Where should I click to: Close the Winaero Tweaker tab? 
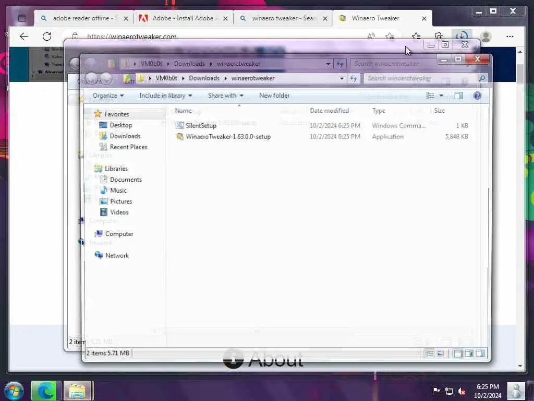click(424, 18)
